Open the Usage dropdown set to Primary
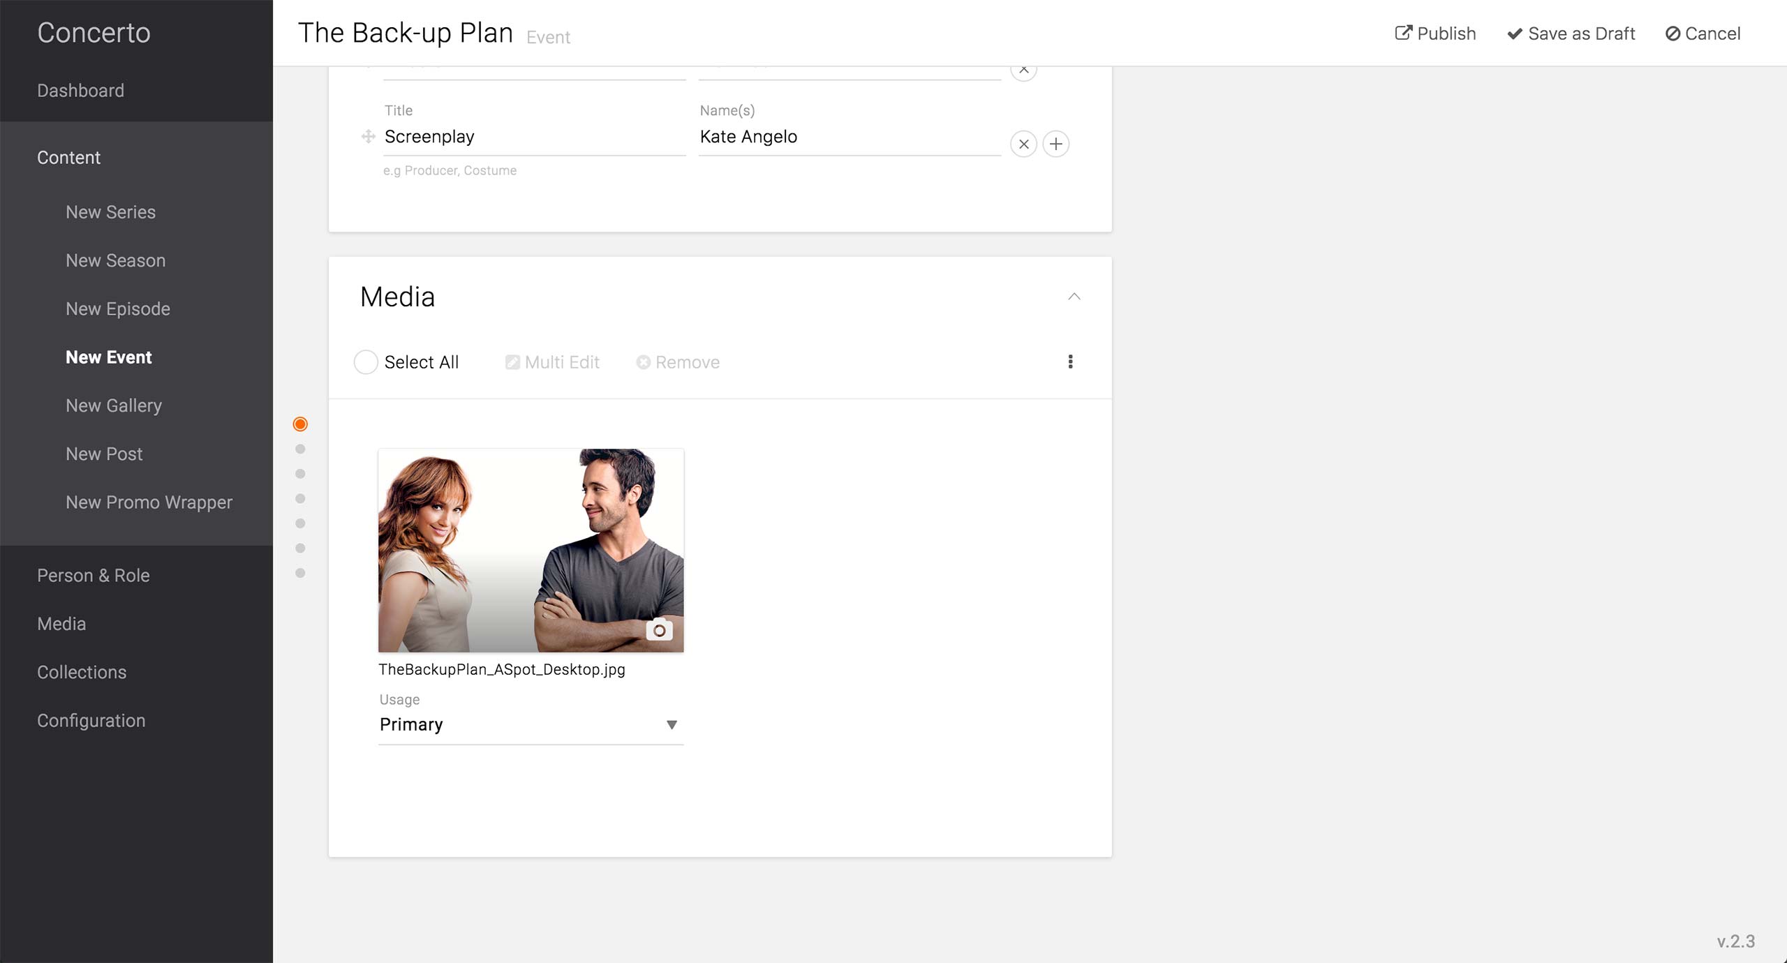The width and height of the screenshot is (1787, 963). click(x=531, y=724)
